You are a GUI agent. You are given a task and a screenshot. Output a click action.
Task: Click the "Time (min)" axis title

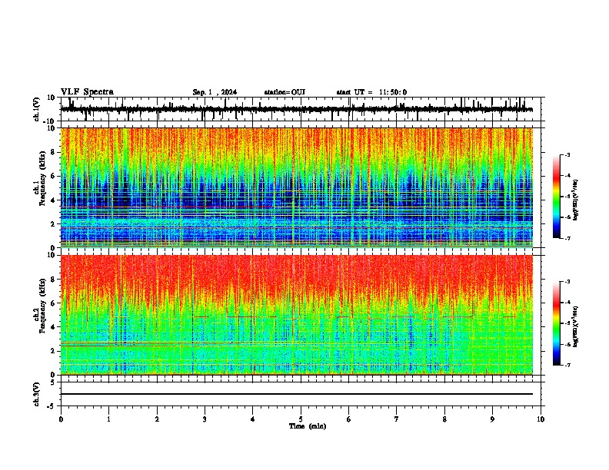pyautogui.click(x=308, y=426)
